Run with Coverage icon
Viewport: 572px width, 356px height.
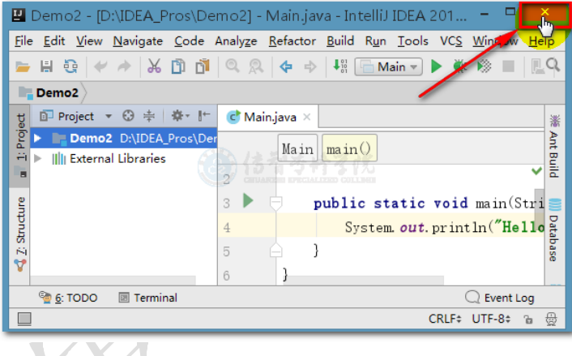[x=484, y=66]
